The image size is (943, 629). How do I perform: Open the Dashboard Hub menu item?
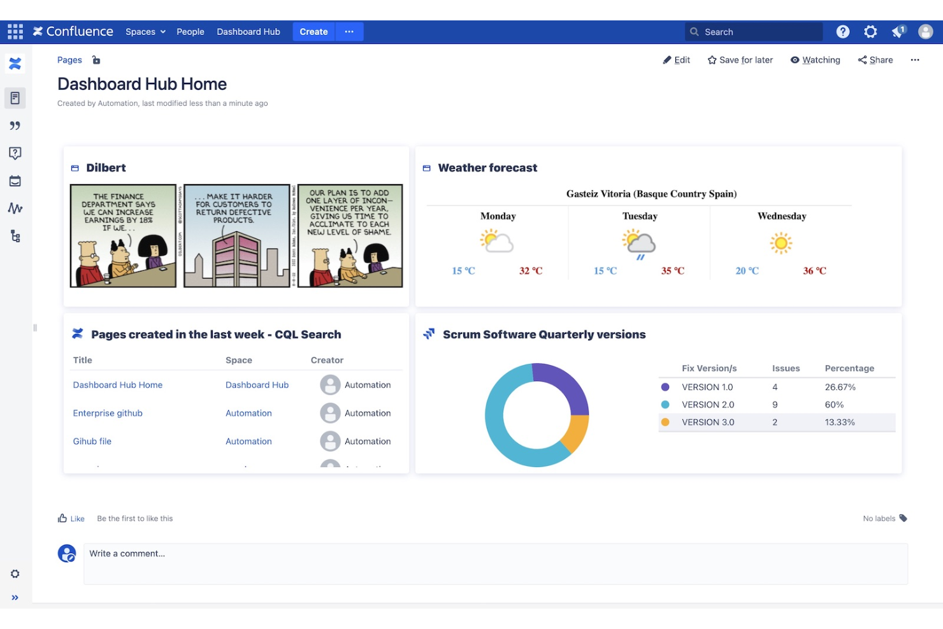pos(248,32)
